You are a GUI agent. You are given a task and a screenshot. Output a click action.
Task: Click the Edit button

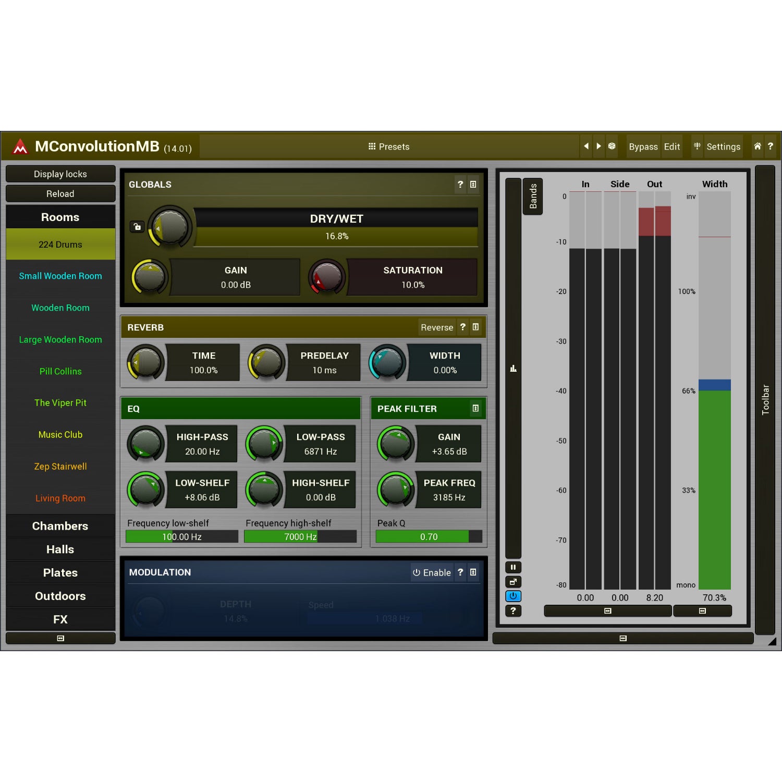pyautogui.click(x=672, y=147)
